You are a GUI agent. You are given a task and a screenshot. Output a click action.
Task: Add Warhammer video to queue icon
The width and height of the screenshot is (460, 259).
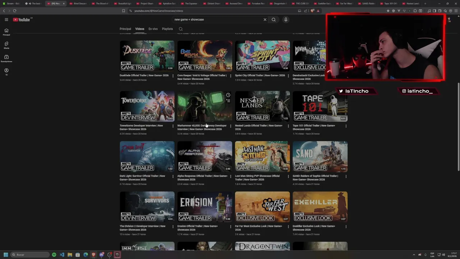pyautogui.click(x=228, y=101)
